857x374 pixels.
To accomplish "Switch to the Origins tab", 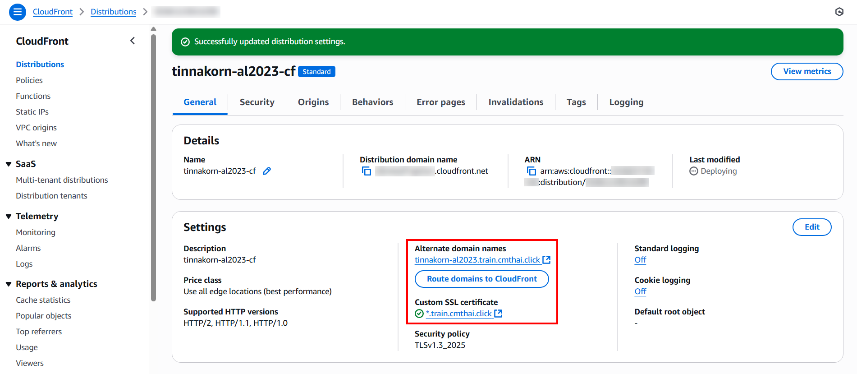I will [x=313, y=102].
